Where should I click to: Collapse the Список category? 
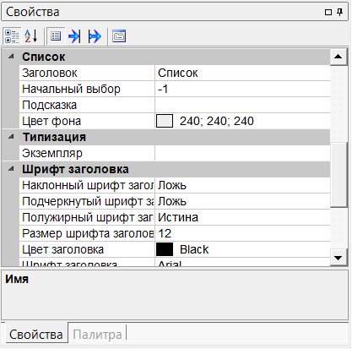pyautogui.click(x=11, y=57)
